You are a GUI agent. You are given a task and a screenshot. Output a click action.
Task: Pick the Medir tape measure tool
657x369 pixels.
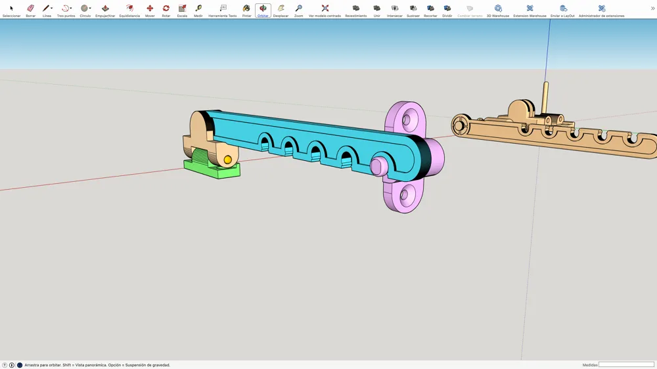(198, 10)
